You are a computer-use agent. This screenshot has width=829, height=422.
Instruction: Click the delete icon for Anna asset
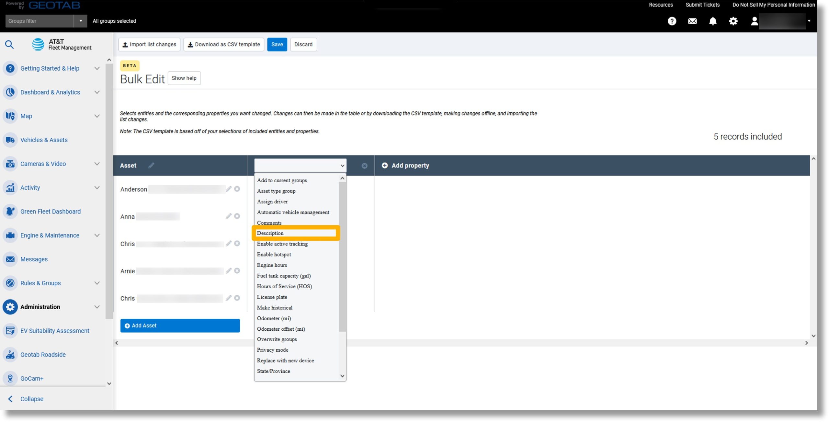coord(237,216)
